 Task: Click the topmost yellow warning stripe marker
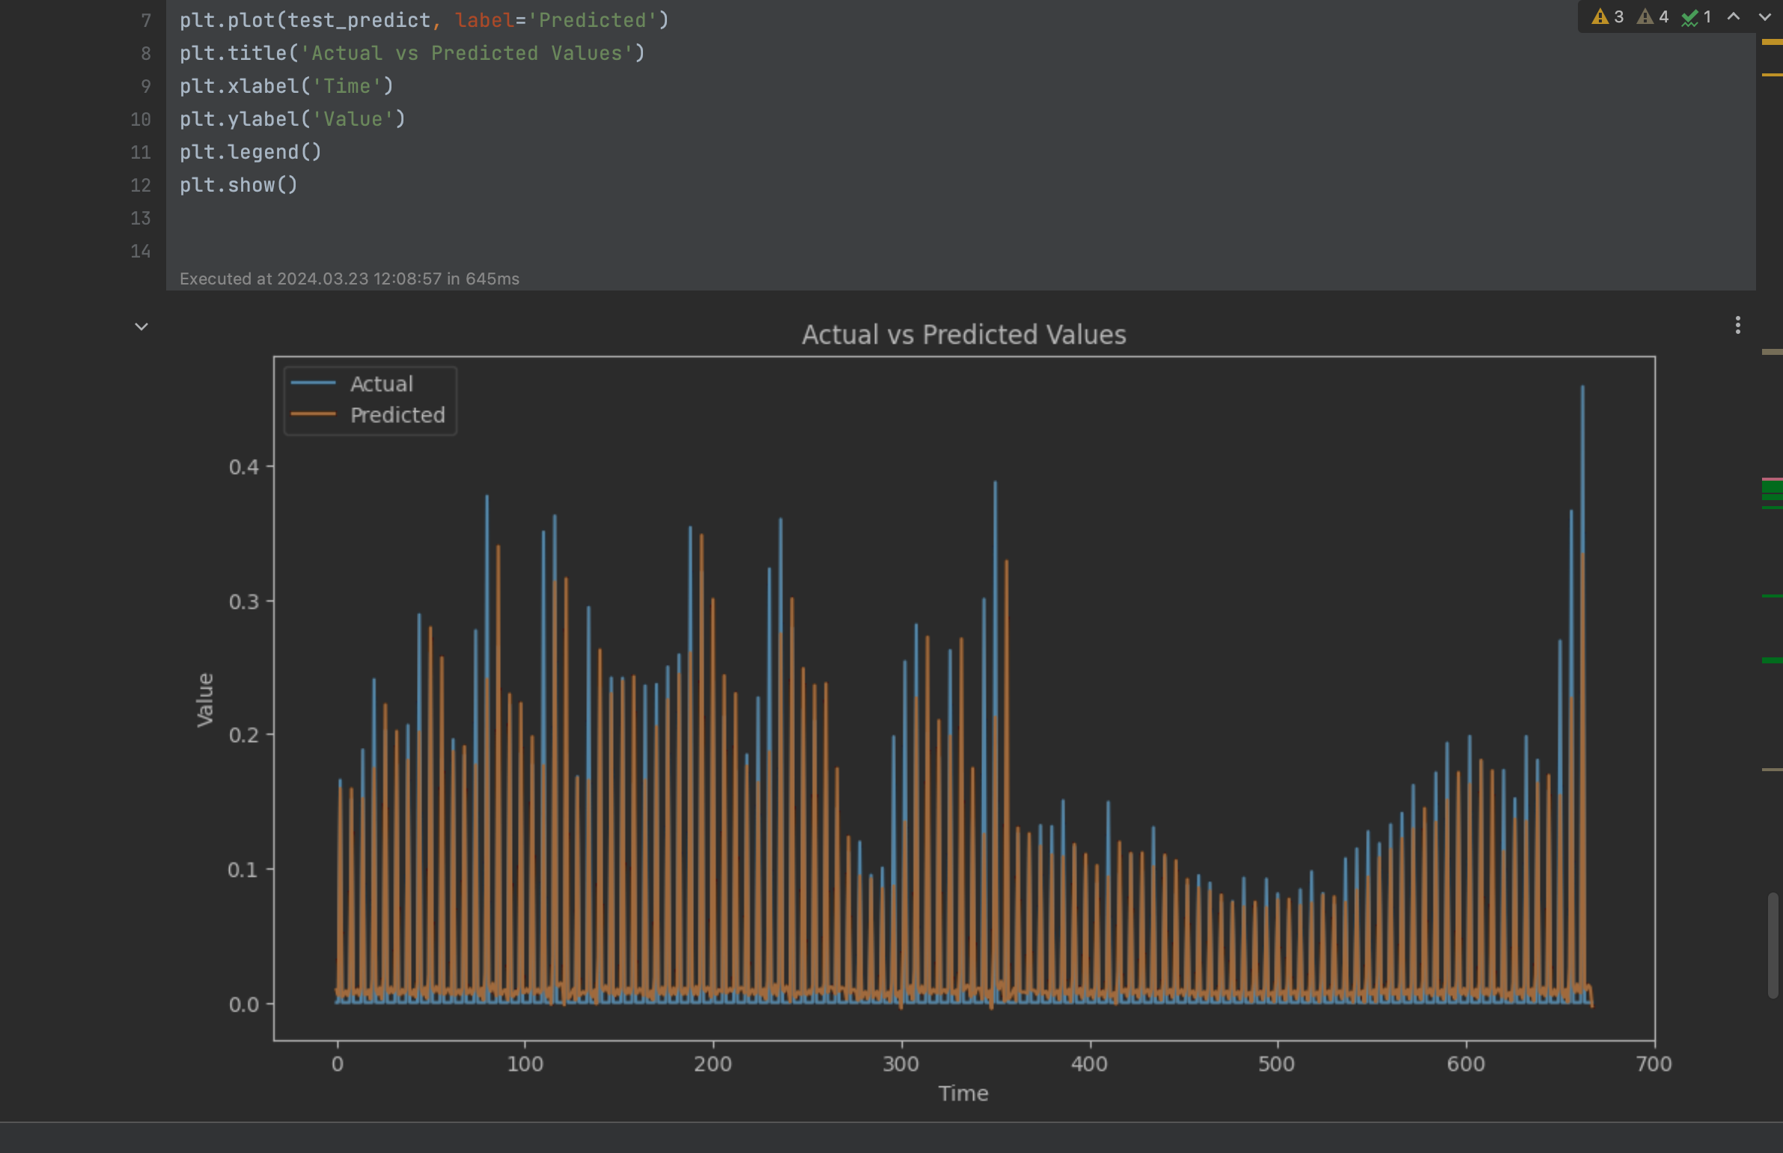tap(1772, 42)
